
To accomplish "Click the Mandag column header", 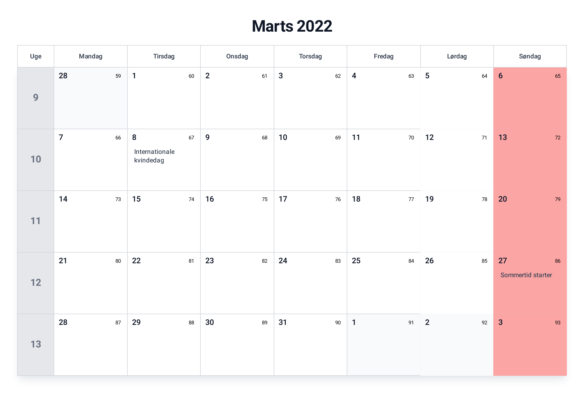I will 91,56.
